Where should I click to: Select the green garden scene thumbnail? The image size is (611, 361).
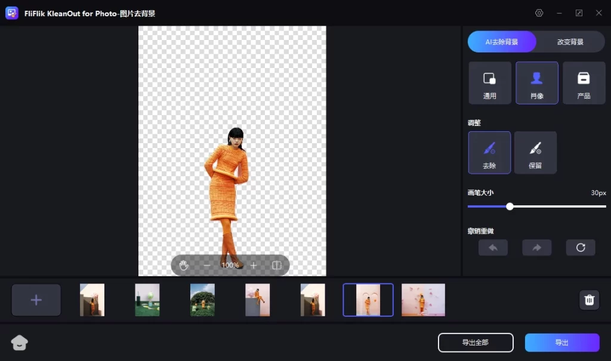202,300
